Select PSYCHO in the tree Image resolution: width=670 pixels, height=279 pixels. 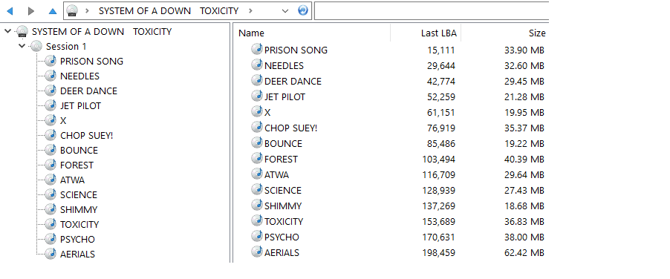77,240
